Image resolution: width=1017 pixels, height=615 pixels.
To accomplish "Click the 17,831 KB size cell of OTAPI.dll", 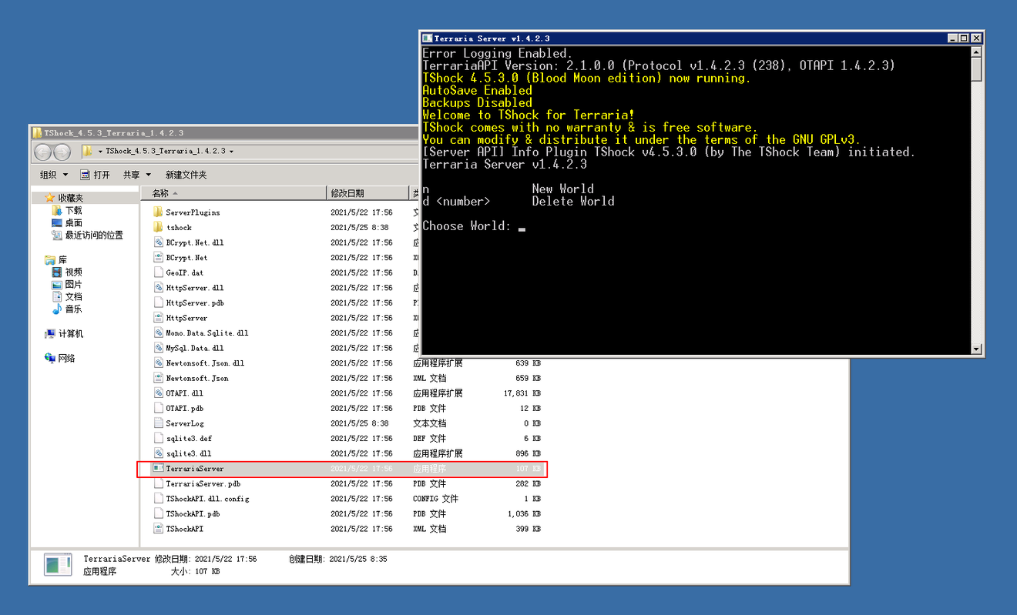I will 522,393.
